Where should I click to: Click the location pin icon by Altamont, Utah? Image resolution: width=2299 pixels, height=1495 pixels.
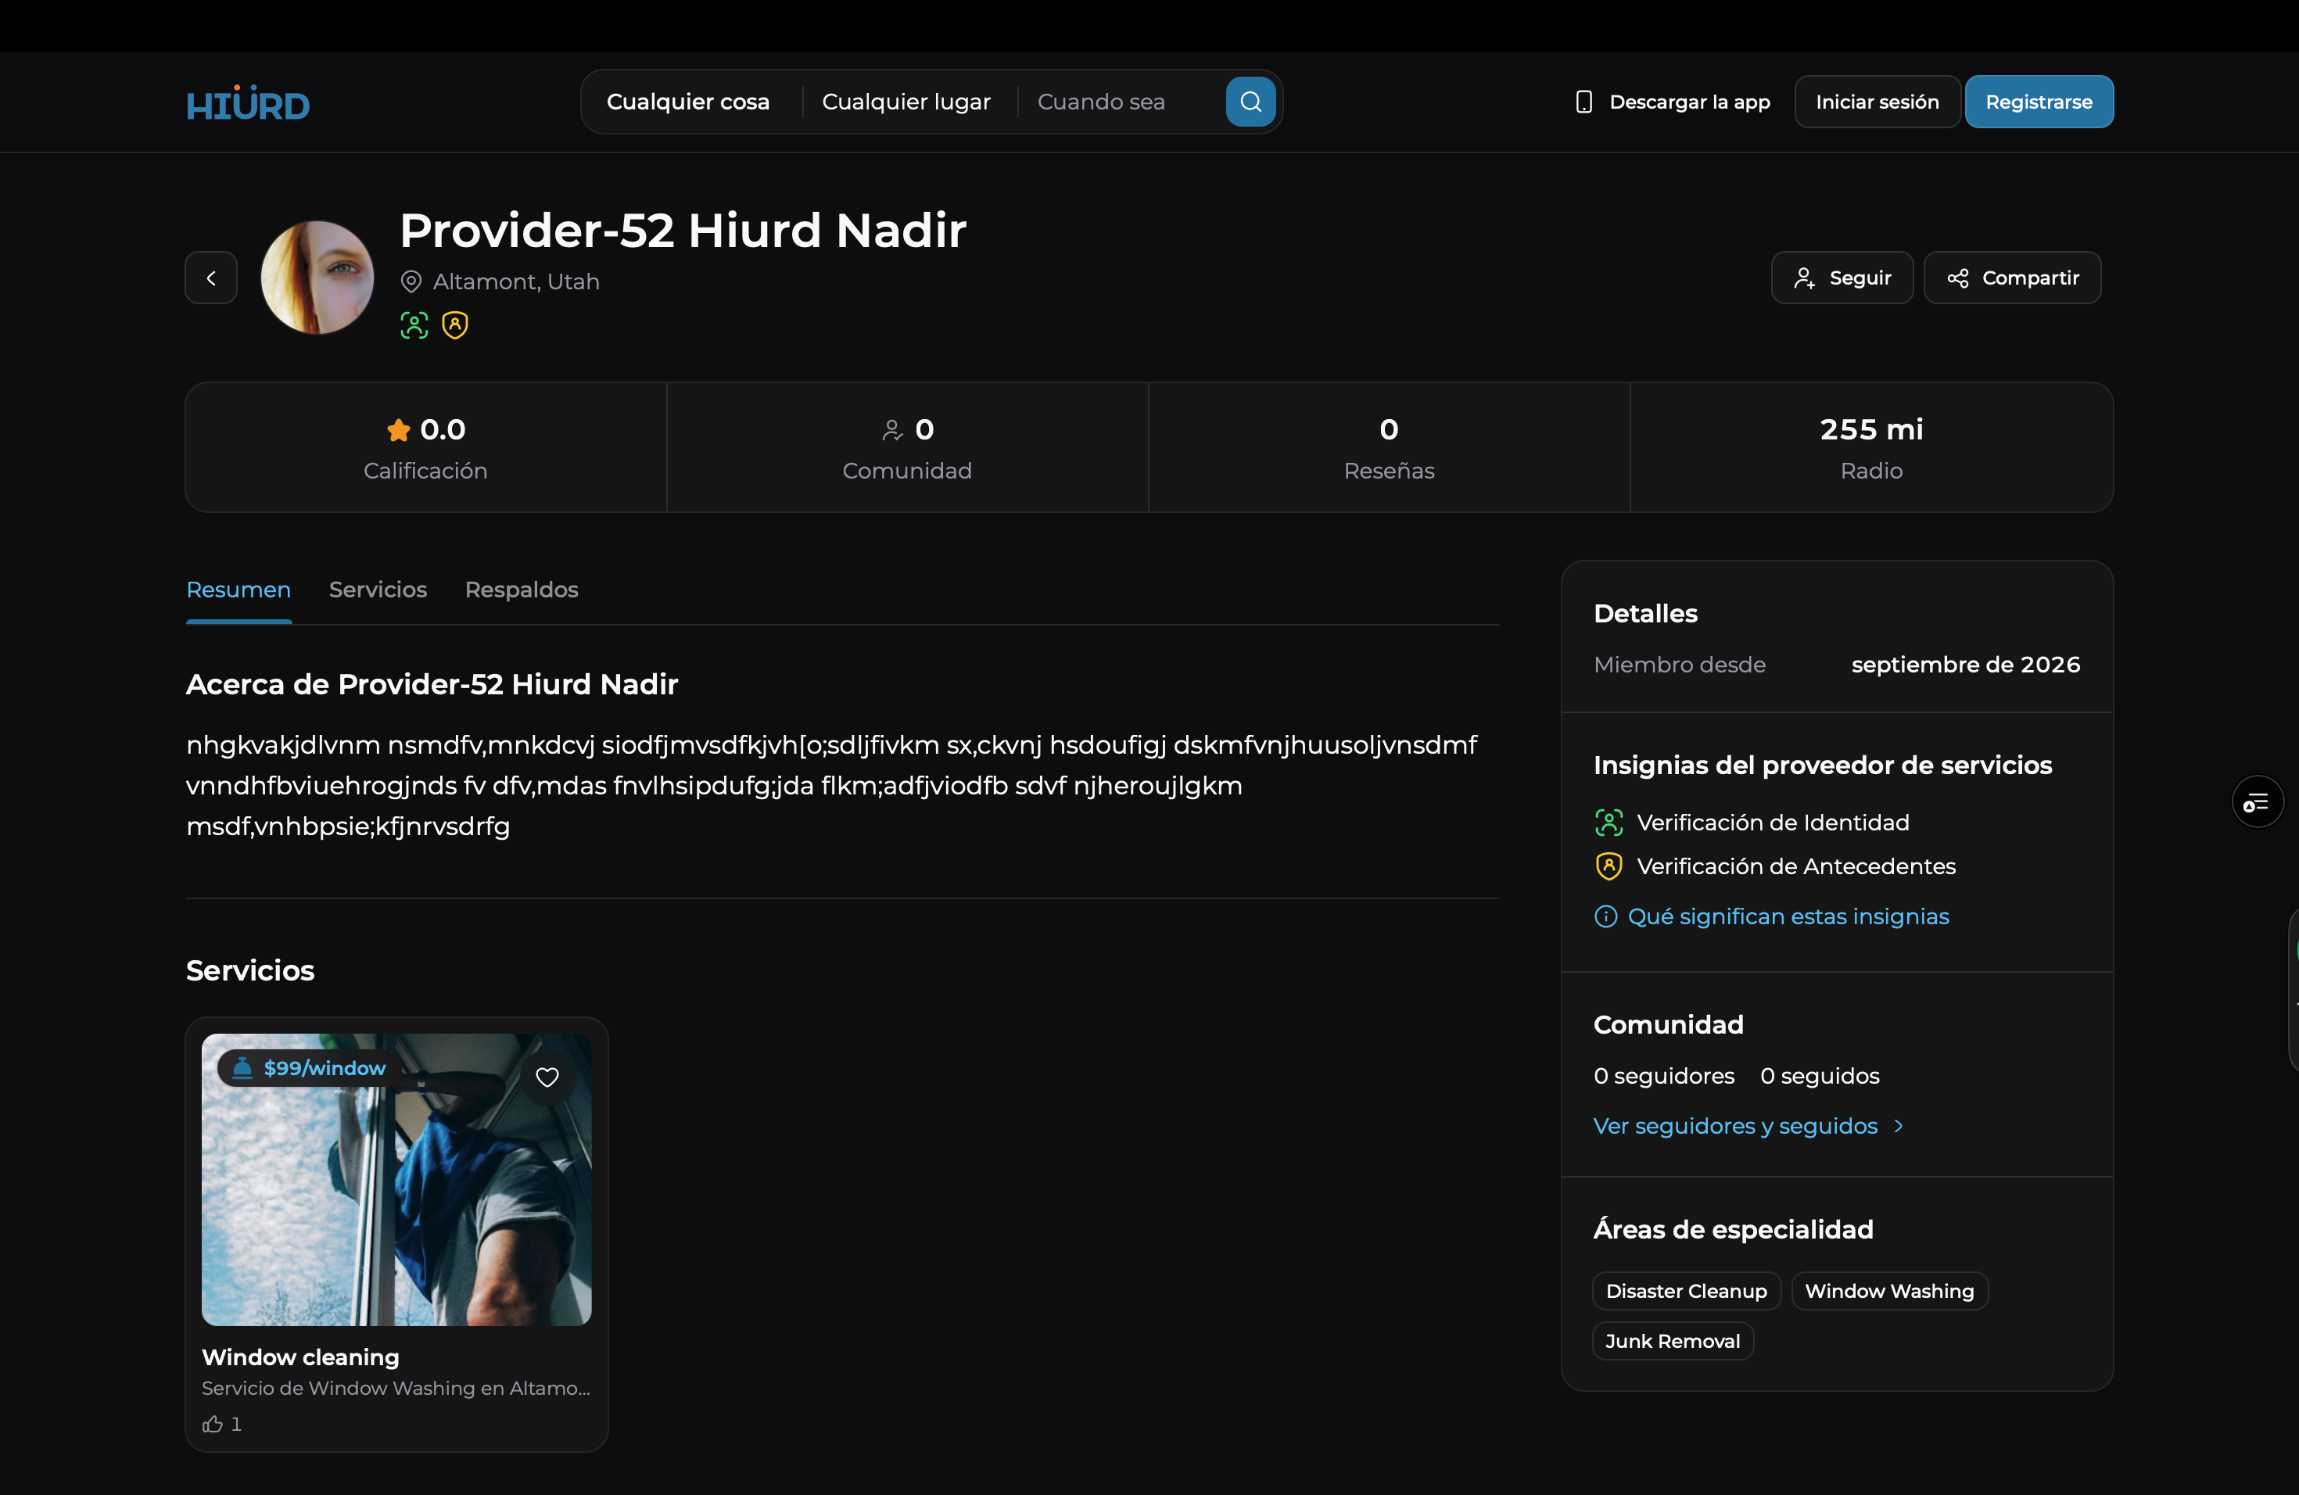(x=411, y=281)
